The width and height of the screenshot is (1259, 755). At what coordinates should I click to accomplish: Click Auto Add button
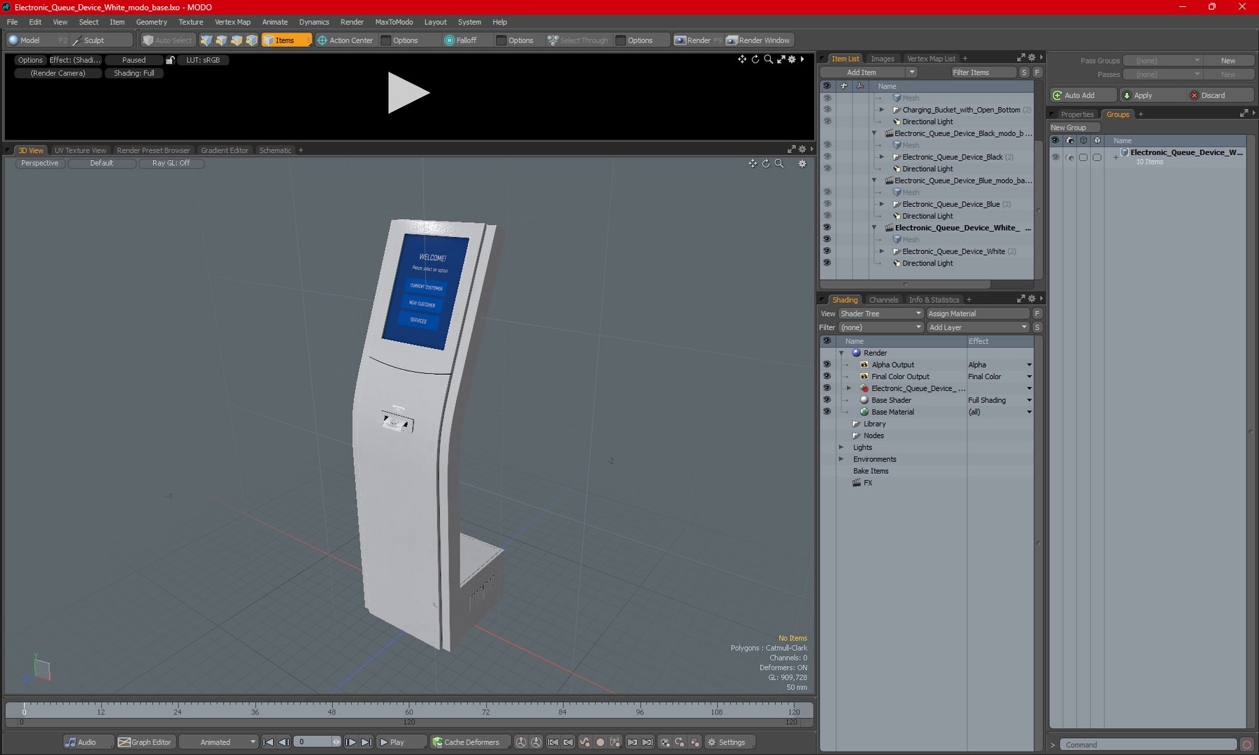click(1083, 96)
